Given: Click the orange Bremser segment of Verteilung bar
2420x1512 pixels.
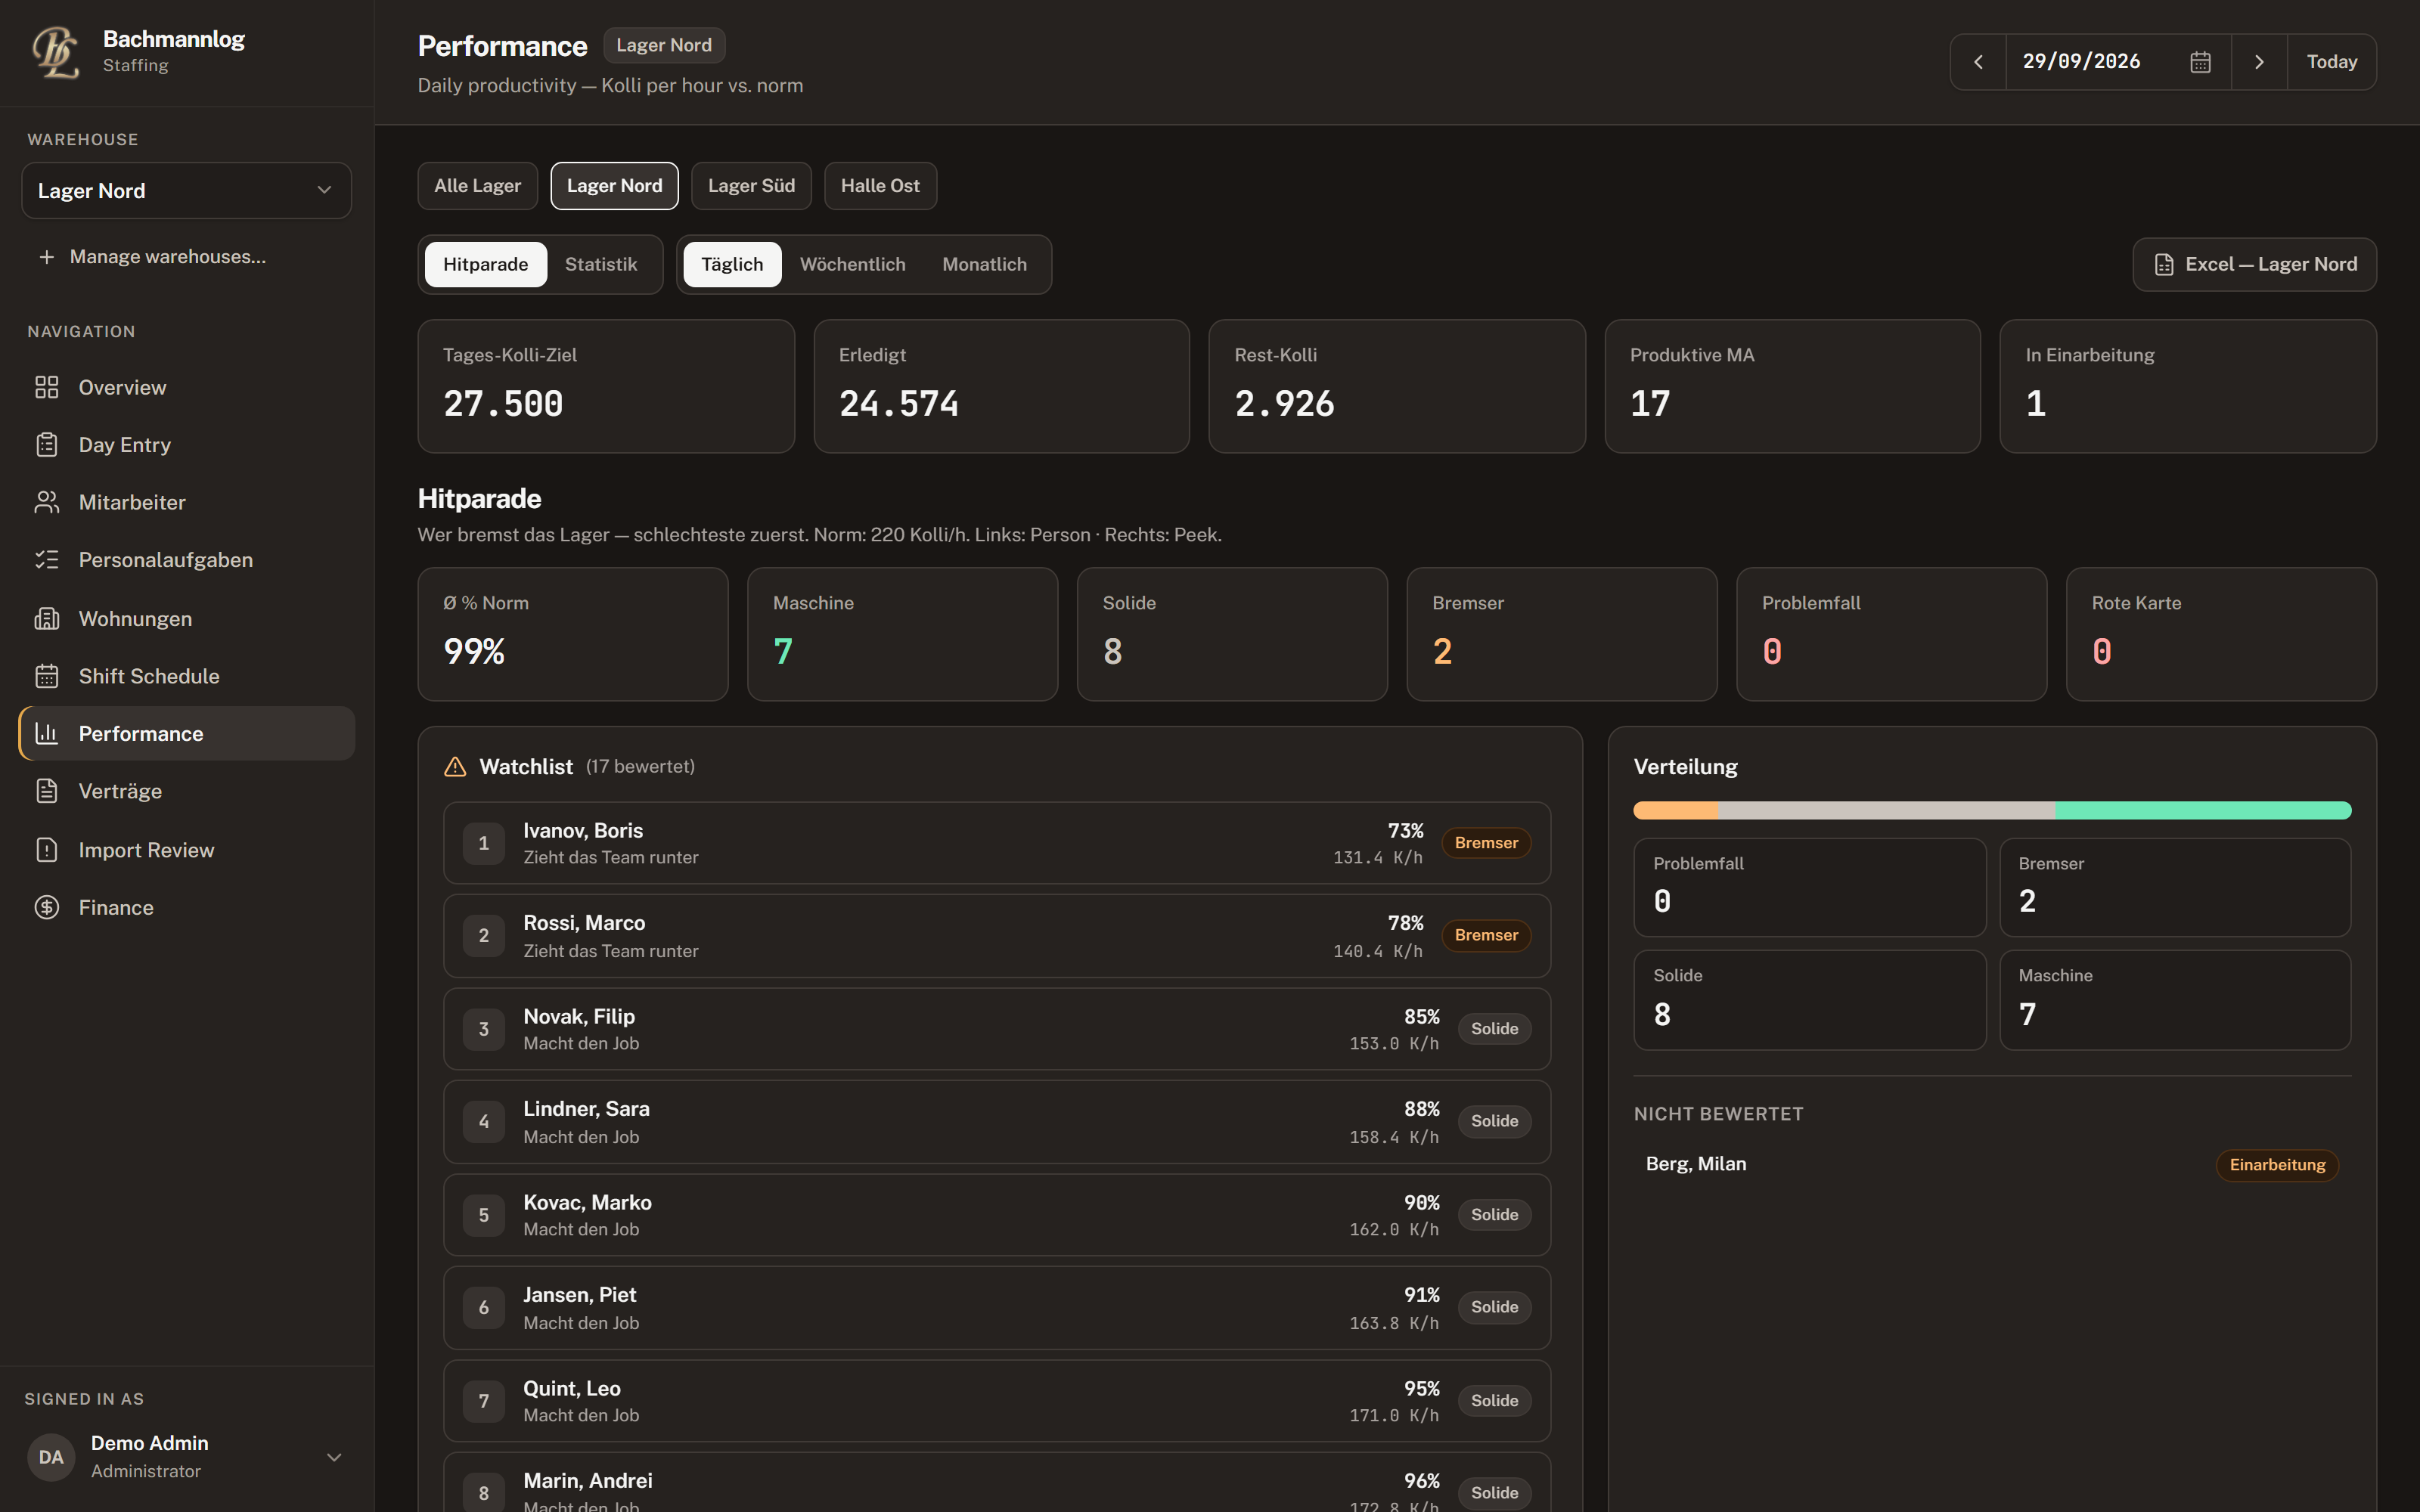Looking at the screenshot, I should pyautogui.click(x=1676, y=810).
